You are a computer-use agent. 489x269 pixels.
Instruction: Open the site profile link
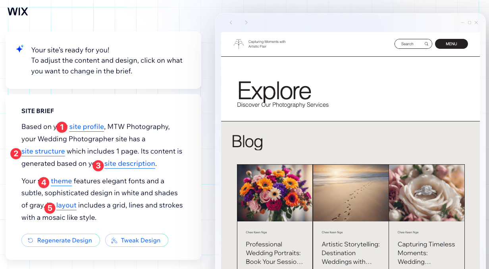click(87, 127)
